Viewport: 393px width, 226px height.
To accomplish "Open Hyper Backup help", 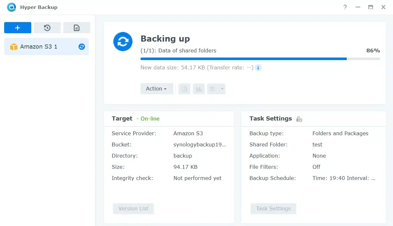I will tap(345, 7).
